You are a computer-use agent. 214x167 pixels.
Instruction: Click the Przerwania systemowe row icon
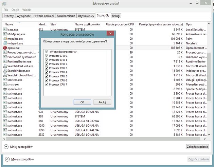(x=5, y=57)
